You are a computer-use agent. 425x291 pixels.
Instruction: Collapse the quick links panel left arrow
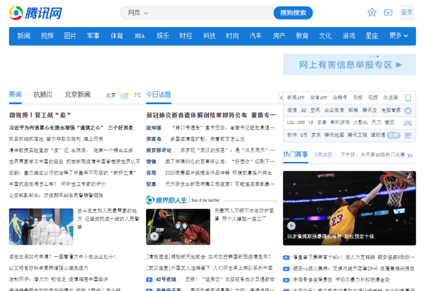tap(281, 98)
